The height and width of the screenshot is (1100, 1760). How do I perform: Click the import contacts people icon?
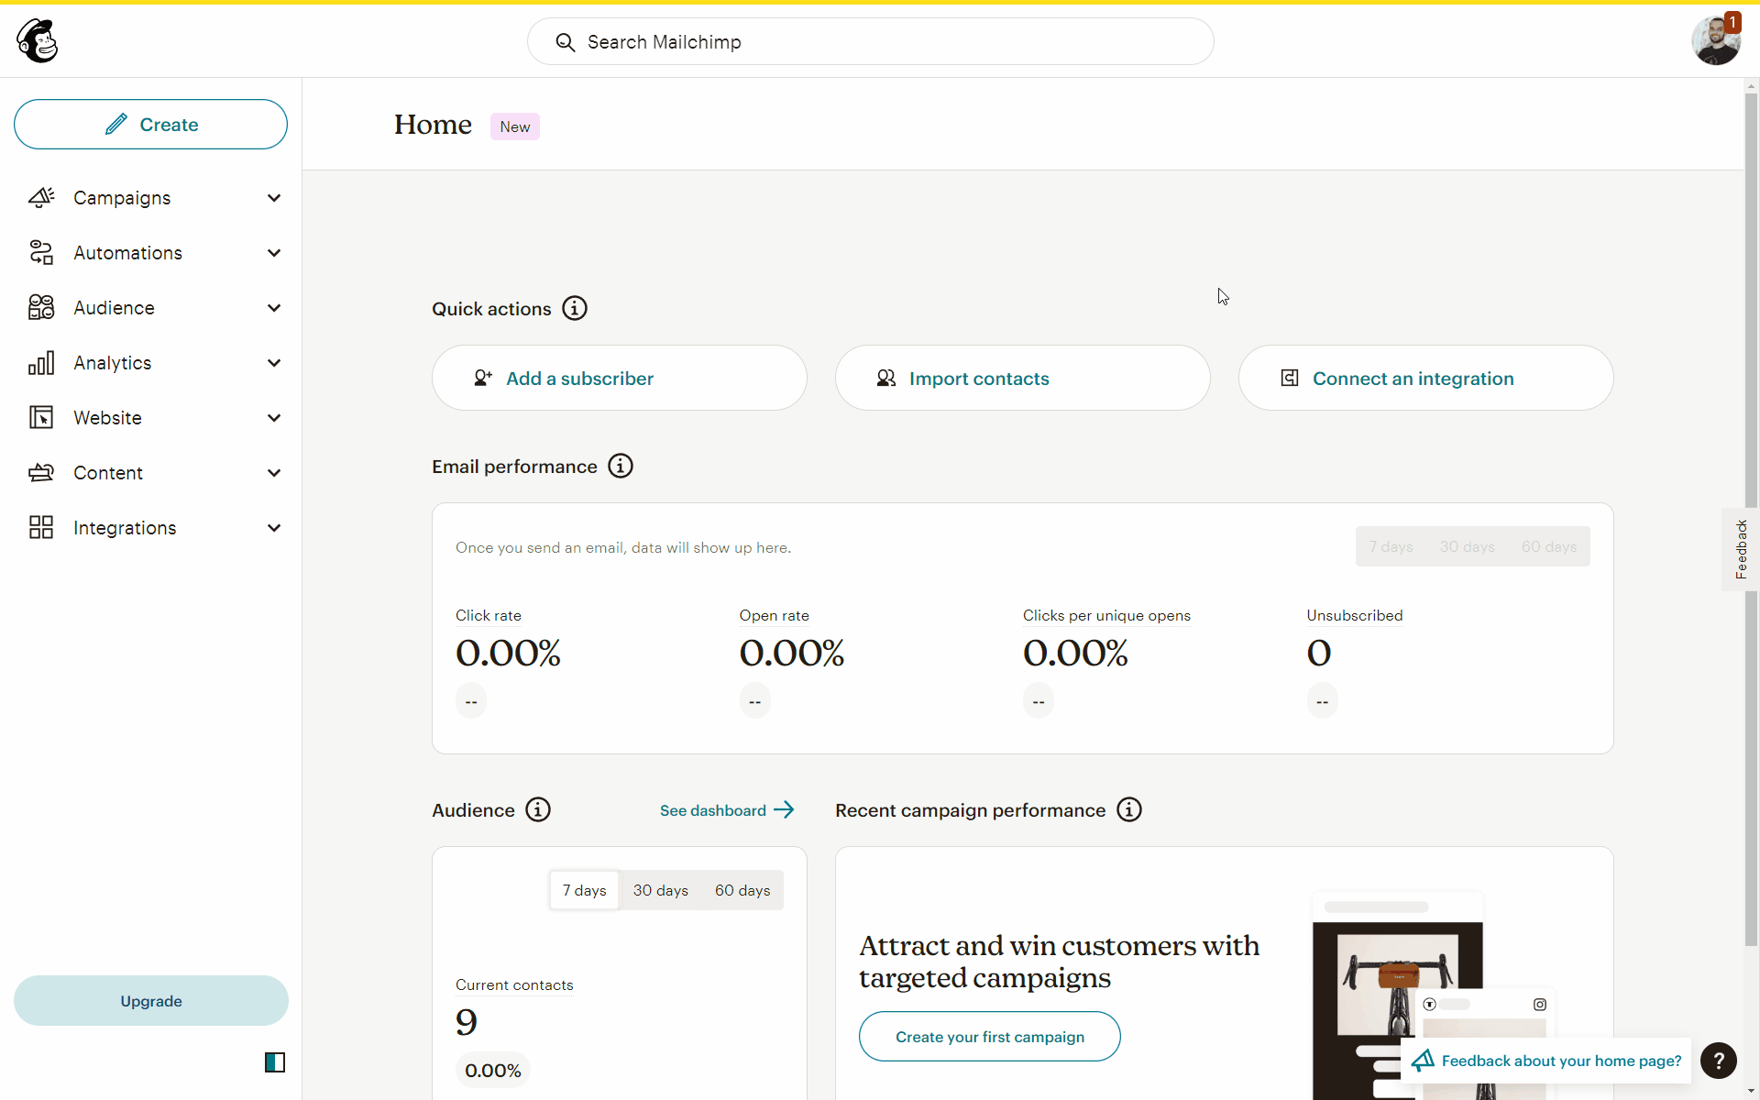coord(886,378)
